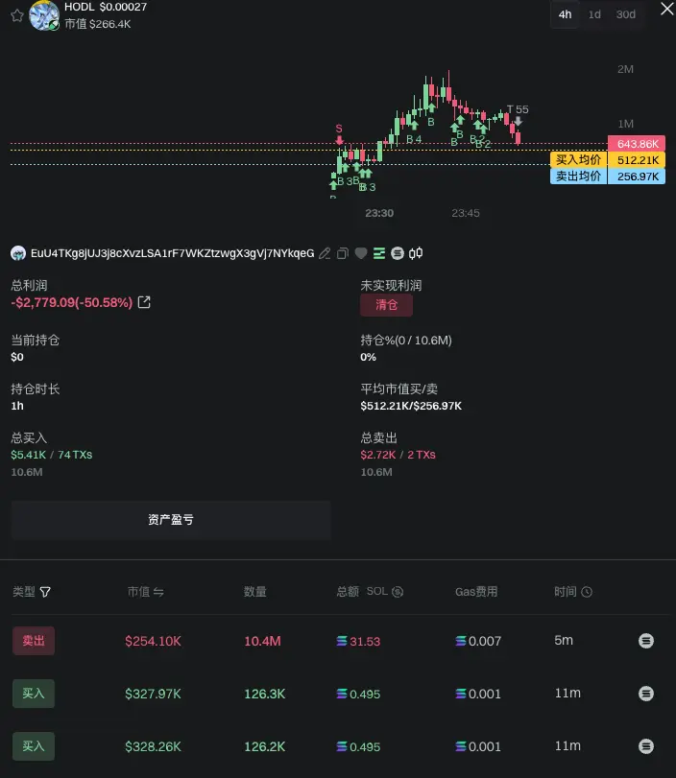Click the 买入均价 512.21K price line label
Image resolution: width=676 pixels, height=778 pixels.
(x=608, y=160)
